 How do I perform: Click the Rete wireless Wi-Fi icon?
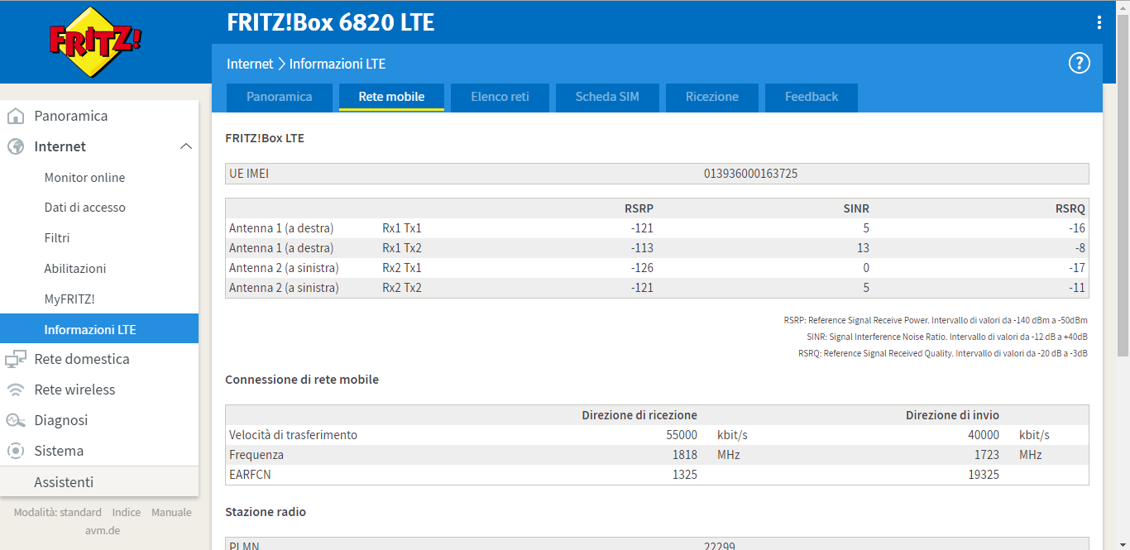click(15, 390)
